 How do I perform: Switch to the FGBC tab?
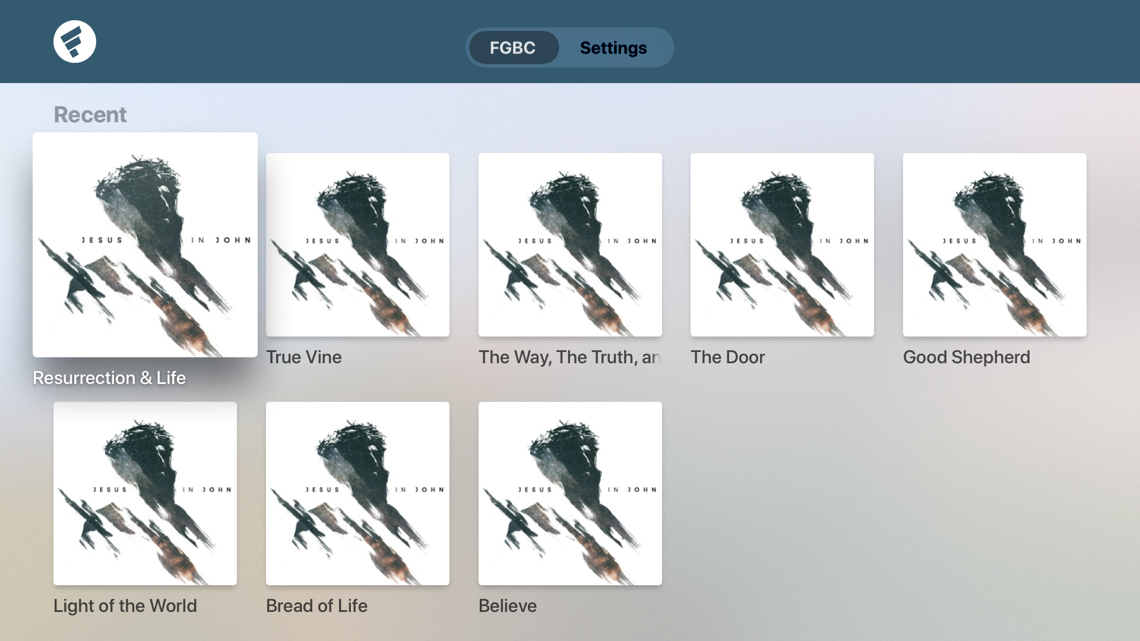[x=513, y=47]
